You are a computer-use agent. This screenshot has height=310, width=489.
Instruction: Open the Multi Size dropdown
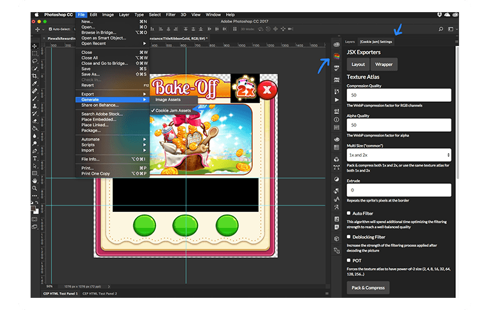[399, 155]
